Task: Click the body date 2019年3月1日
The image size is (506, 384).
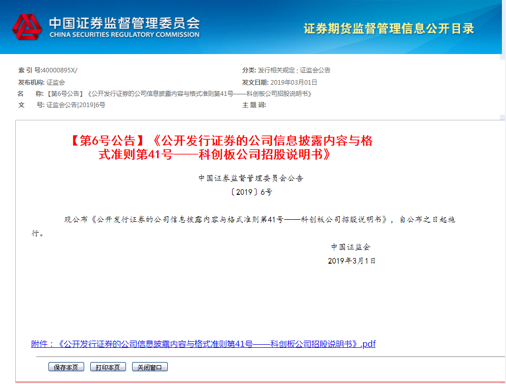Action: tap(352, 261)
